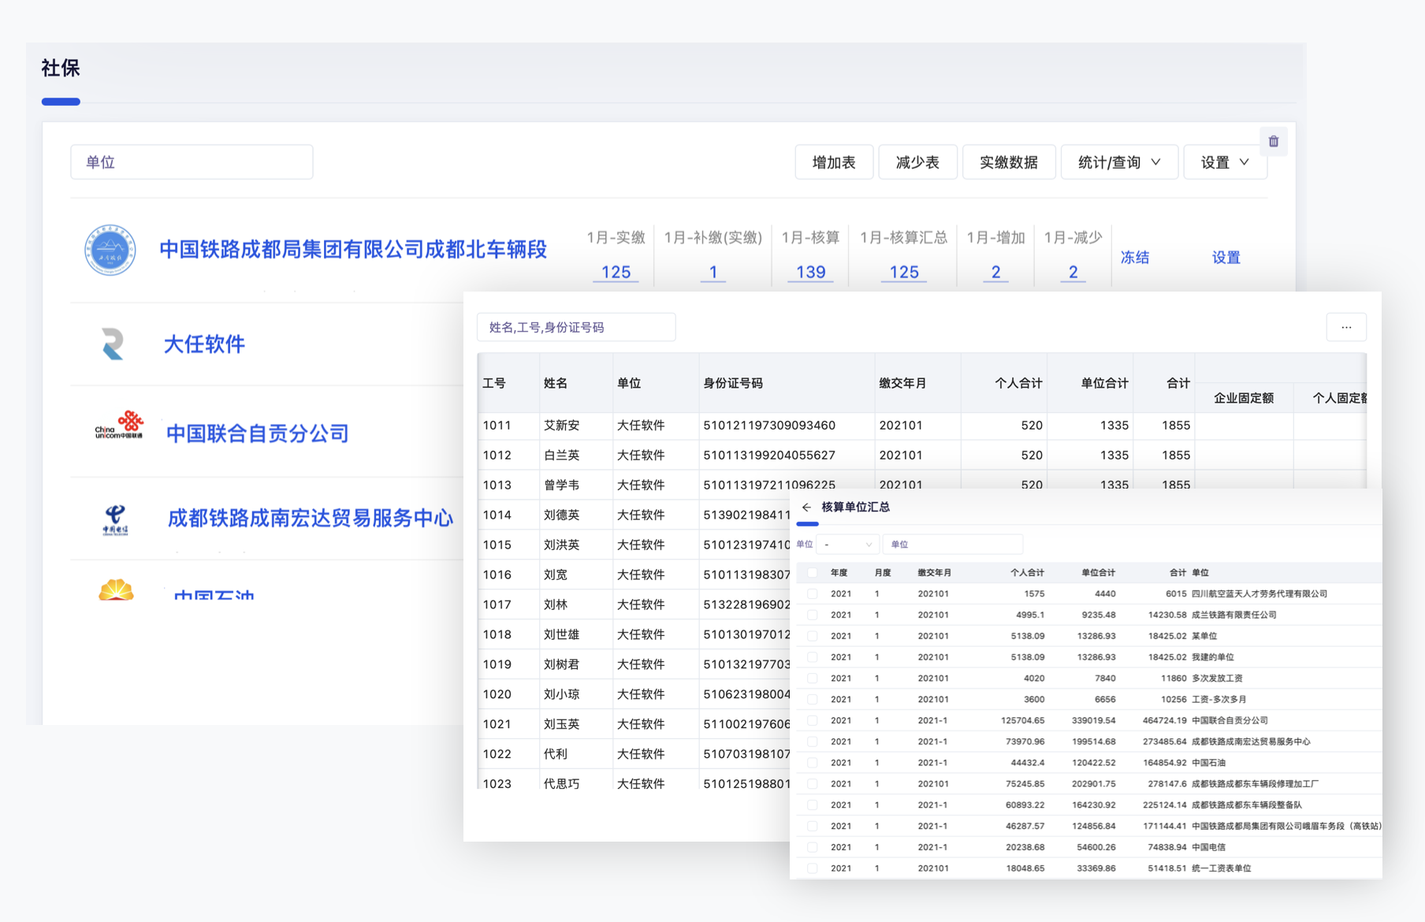This screenshot has width=1425, height=922.
Task: Open 1月-实缴 count 125
Action: pos(616,272)
